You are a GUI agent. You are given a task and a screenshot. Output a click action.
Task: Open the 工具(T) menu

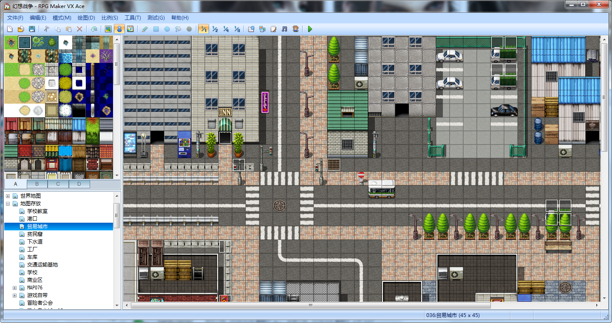coord(133,18)
